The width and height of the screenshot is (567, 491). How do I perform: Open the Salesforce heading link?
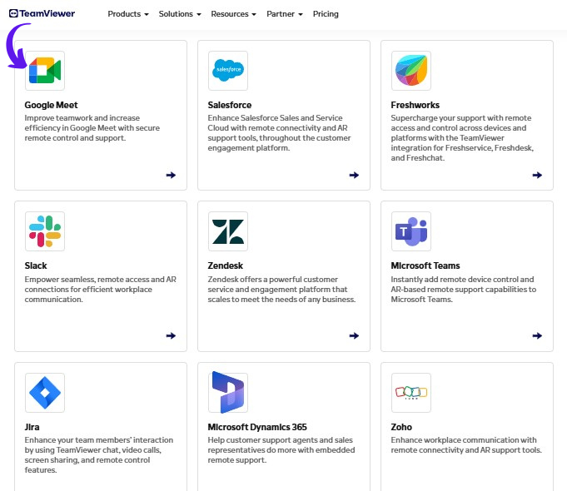[230, 105]
